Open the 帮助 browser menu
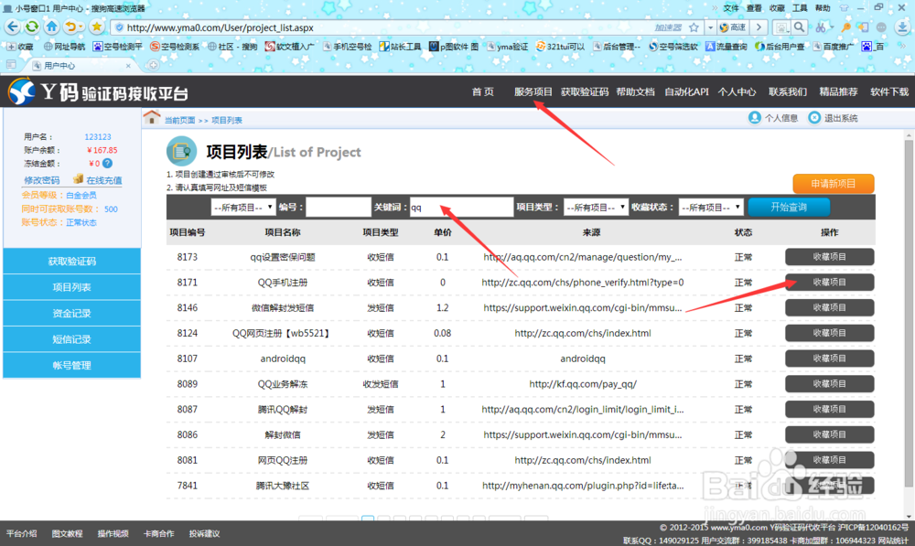This screenshot has width=915, height=546. pyautogui.click(x=823, y=8)
